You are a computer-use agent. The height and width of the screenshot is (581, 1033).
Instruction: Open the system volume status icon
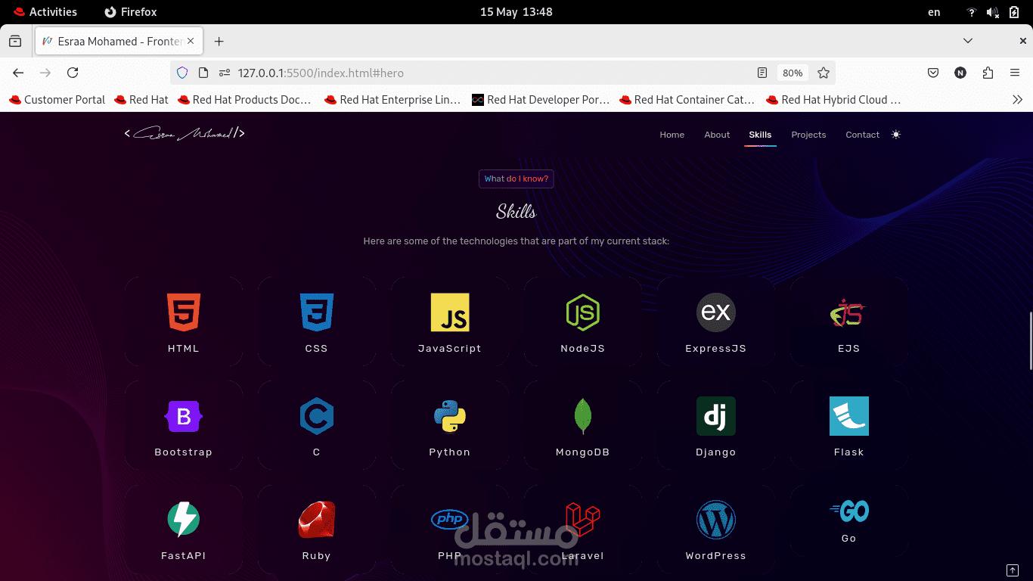tap(993, 12)
